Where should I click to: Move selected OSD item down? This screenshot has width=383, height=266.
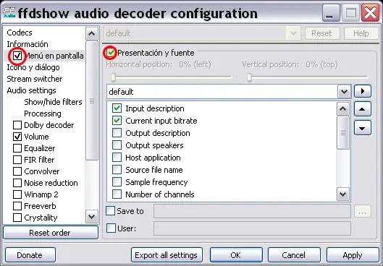363,128
